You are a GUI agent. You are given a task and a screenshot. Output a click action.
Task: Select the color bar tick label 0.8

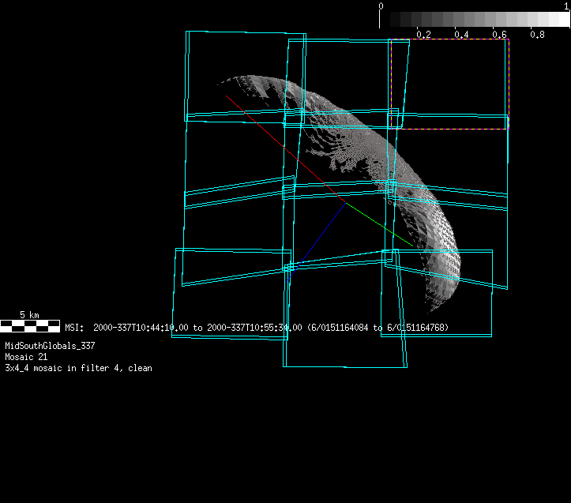click(537, 35)
